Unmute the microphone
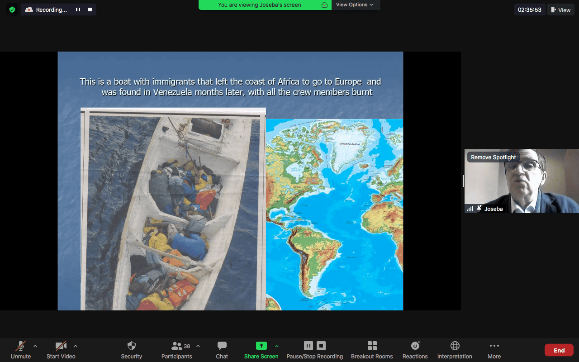 coord(21,350)
